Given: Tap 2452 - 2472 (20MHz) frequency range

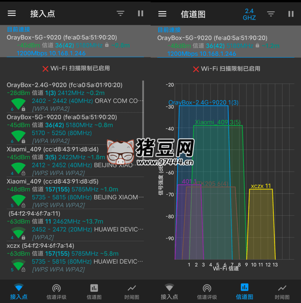Looking at the screenshot, I should [62, 229].
